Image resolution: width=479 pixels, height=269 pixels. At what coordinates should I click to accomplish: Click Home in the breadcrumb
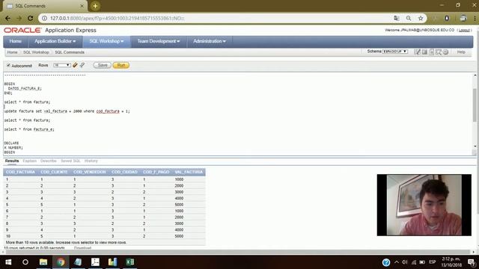tap(12, 52)
